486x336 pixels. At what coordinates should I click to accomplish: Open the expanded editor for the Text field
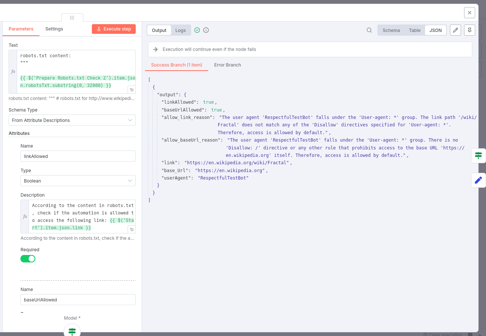pyautogui.click(x=132, y=90)
